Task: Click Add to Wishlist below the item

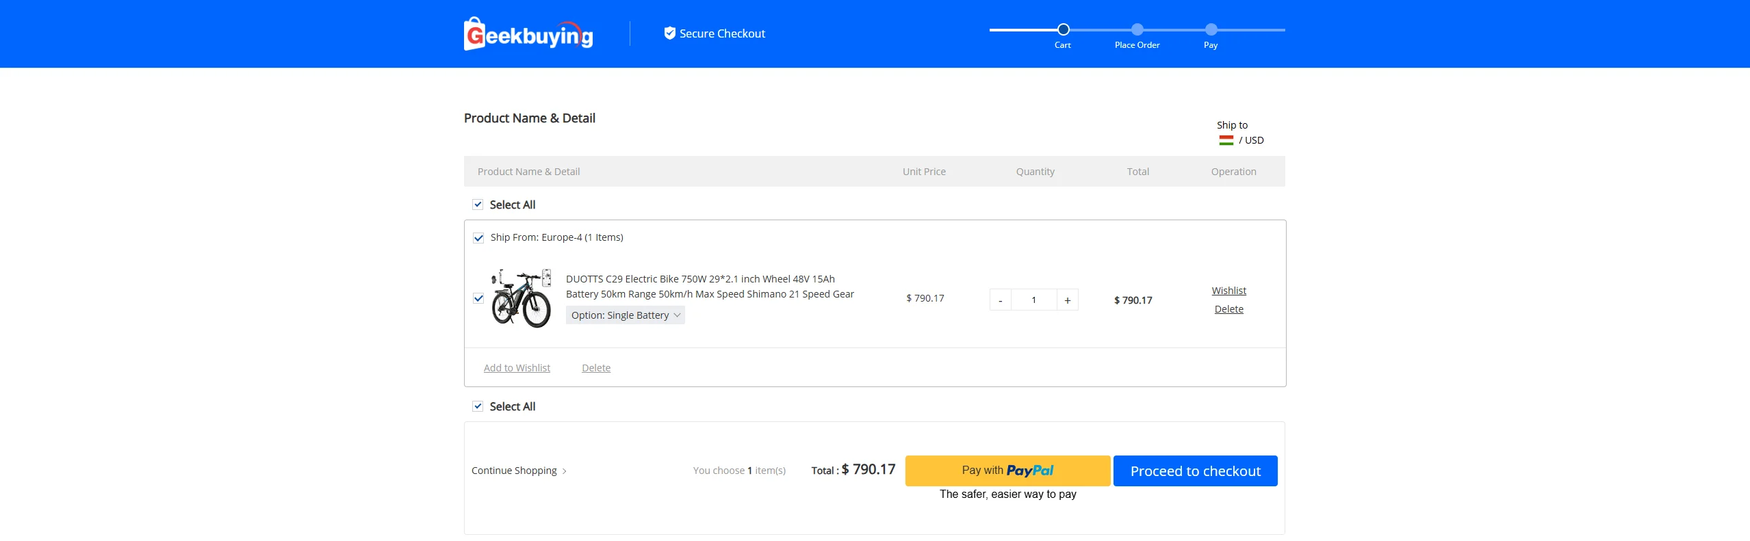Action: [517, 368]
